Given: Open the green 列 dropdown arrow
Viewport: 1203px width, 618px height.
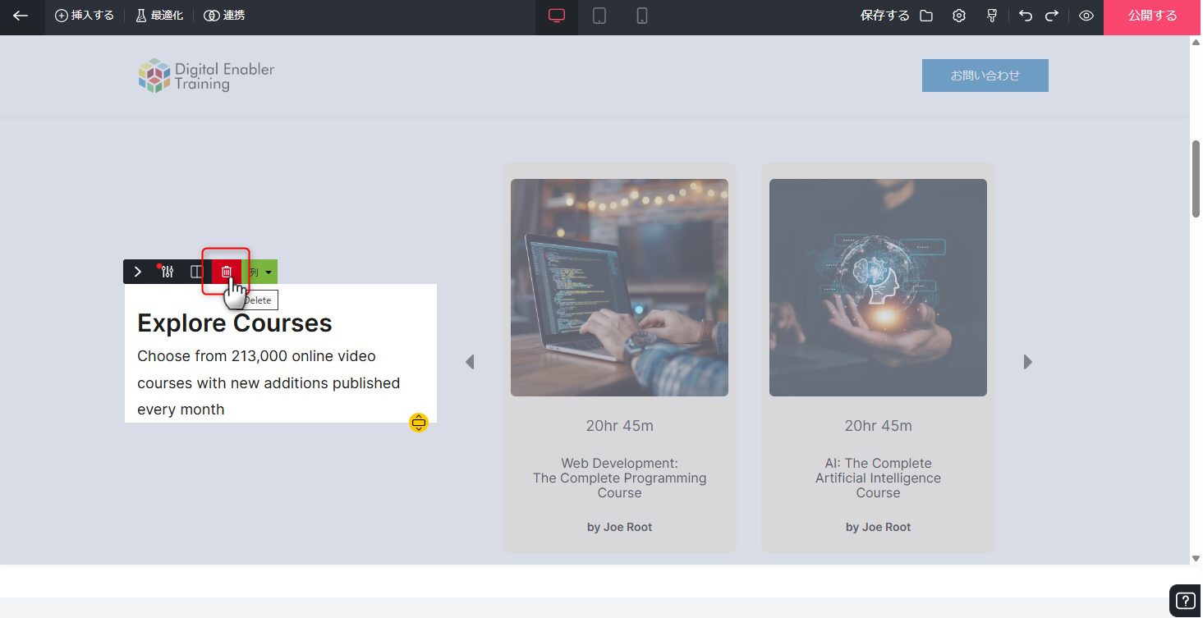Looking at the screenshot, I should [268, 272].
